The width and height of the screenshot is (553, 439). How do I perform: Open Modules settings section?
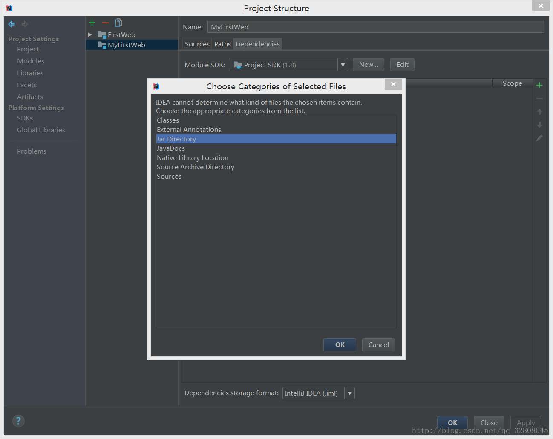(x=31, y=61)
